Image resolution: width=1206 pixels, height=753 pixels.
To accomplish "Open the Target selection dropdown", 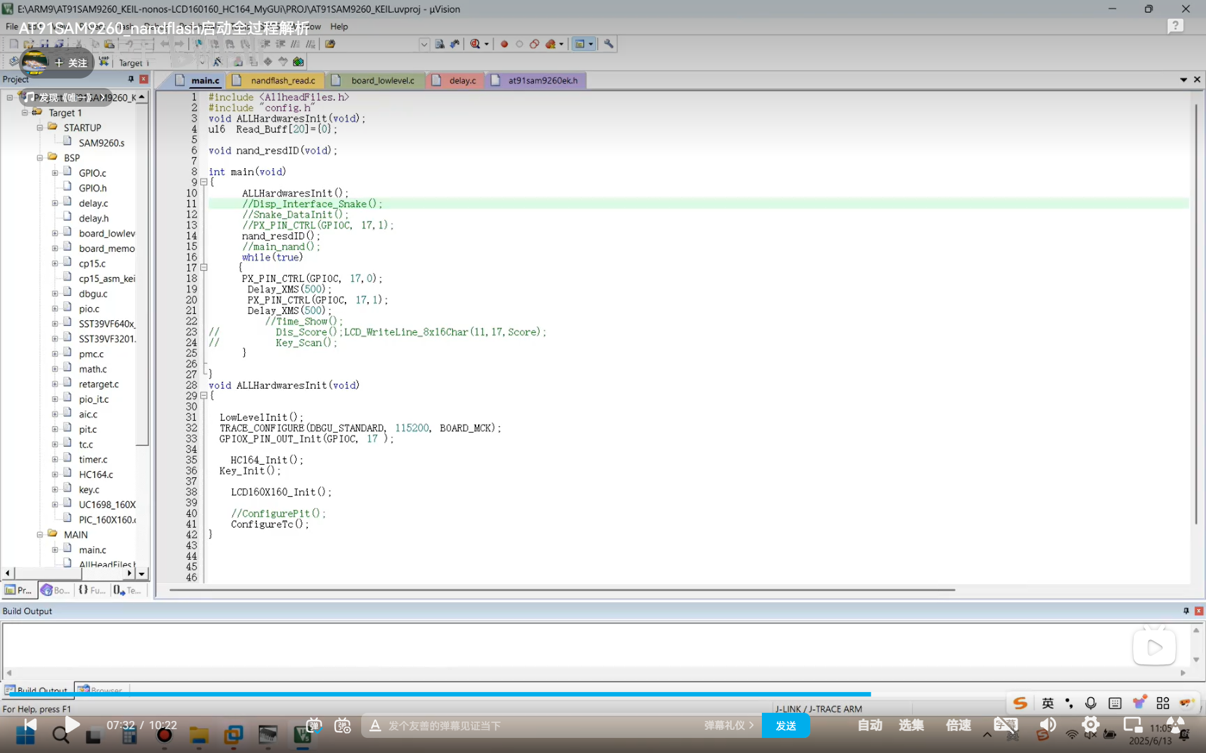I will [x=202, y=62].
